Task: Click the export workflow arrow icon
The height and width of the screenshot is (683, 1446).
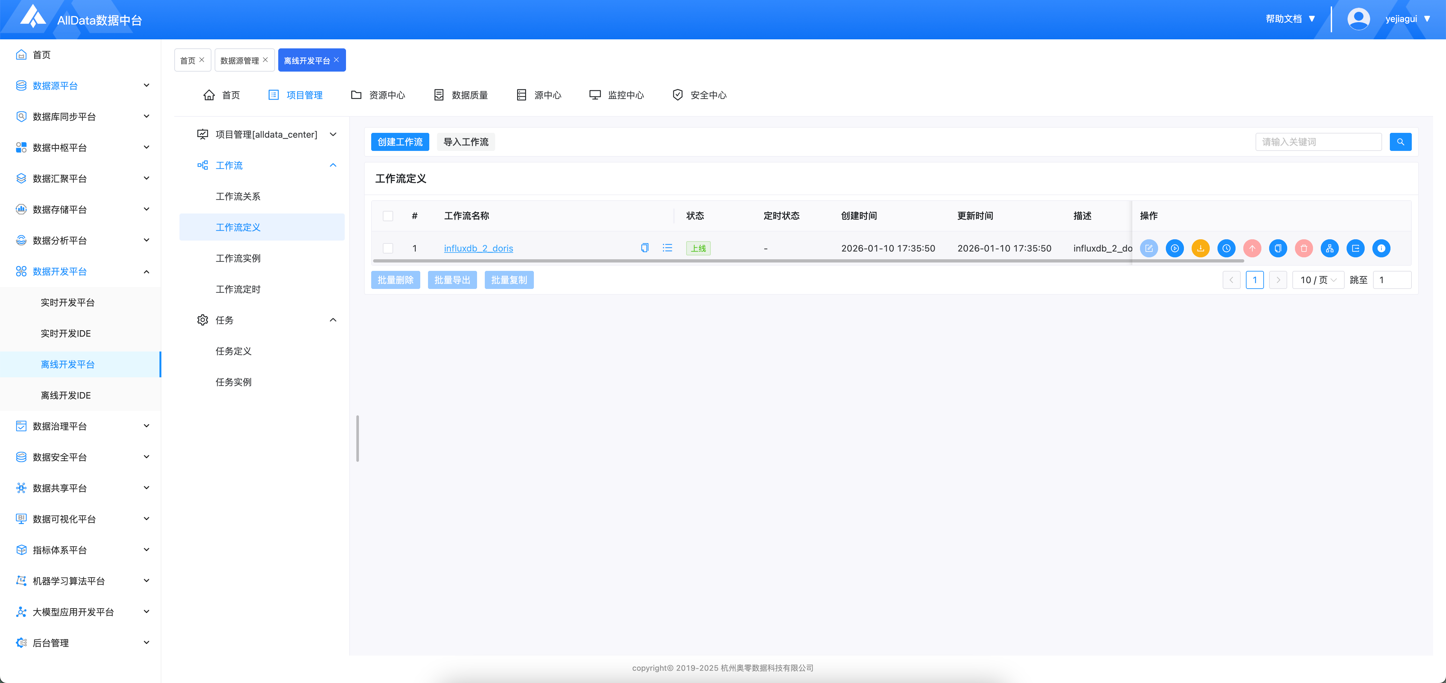Action: point(1355,248)
